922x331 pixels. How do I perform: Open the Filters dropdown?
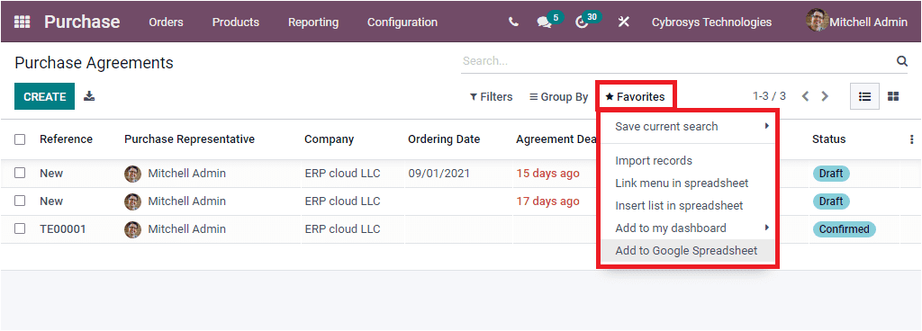pos(491,97)
